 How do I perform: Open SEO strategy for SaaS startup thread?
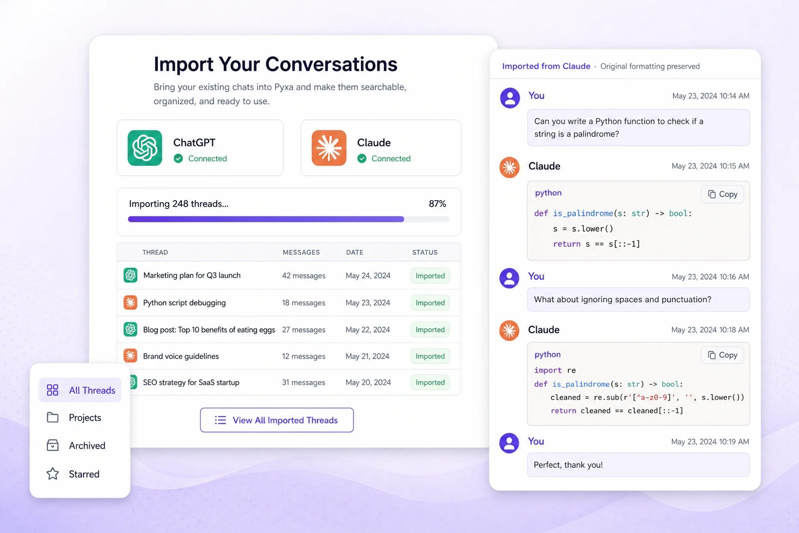[191, 382]
